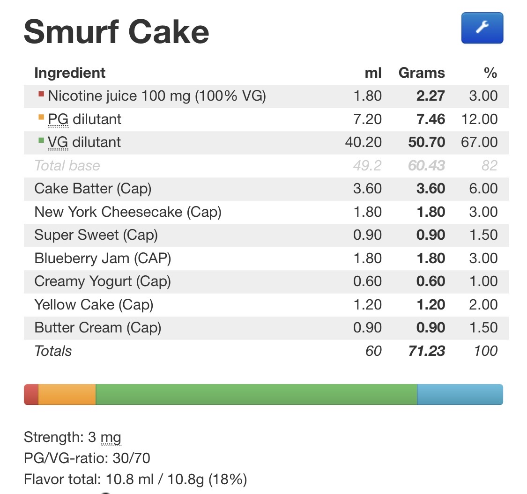This screenshot has width=527, height=494.
Task: Click the green VG dilutant marker
Action: tap(41, 140)
